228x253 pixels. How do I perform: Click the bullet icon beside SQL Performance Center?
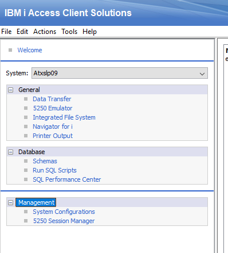coord(26,179)
